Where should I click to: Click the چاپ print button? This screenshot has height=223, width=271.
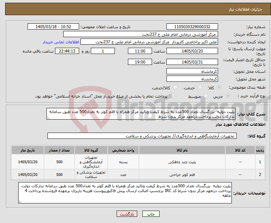pyautogui.click(x=151, y=214)
